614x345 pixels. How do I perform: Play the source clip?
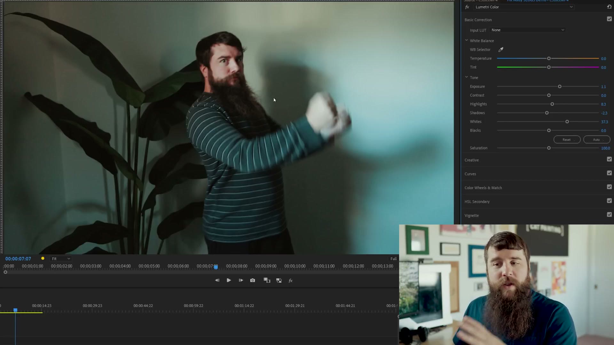229,280
